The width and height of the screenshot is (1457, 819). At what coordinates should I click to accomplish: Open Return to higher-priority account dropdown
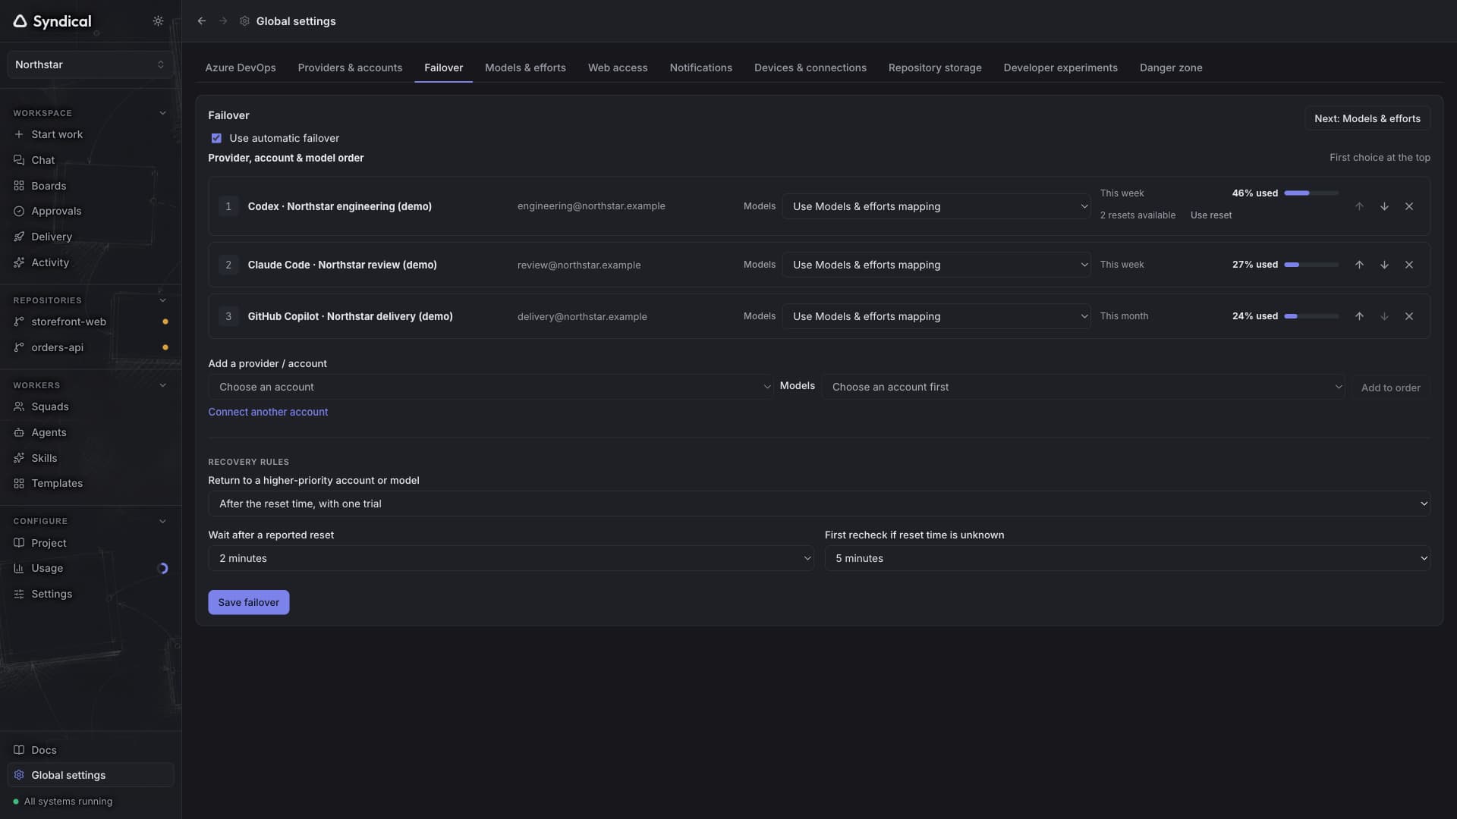[819, 504]
